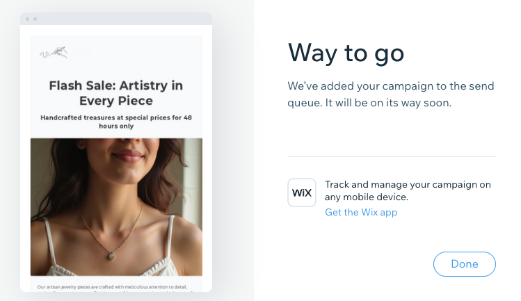
Task: Select the first gray dot on preview bar
Action: (28, 19)
